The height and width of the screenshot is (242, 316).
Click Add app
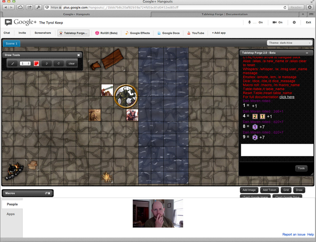click(219, 33)
